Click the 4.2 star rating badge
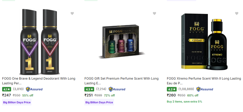This screenshot has width=243, height=112. tap(172, 89)
